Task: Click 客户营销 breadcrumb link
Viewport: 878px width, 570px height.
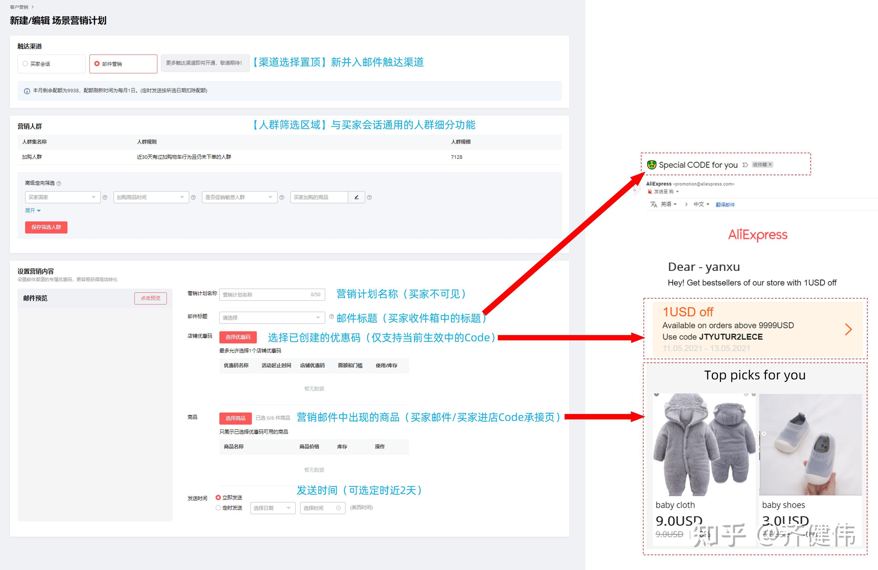Action: (x=19, y=7)
